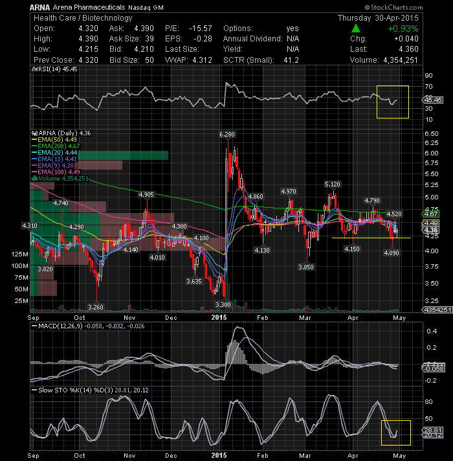Click the 6.280 peak price label
Screen dimensions: 453x461
point(227,135)
